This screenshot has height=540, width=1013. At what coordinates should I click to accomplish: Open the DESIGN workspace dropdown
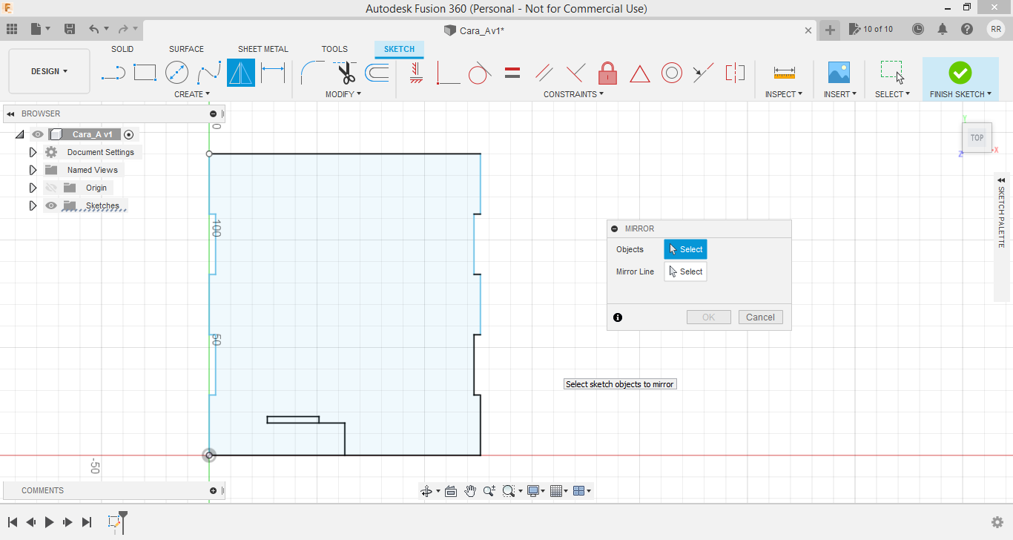click(49, 71)
